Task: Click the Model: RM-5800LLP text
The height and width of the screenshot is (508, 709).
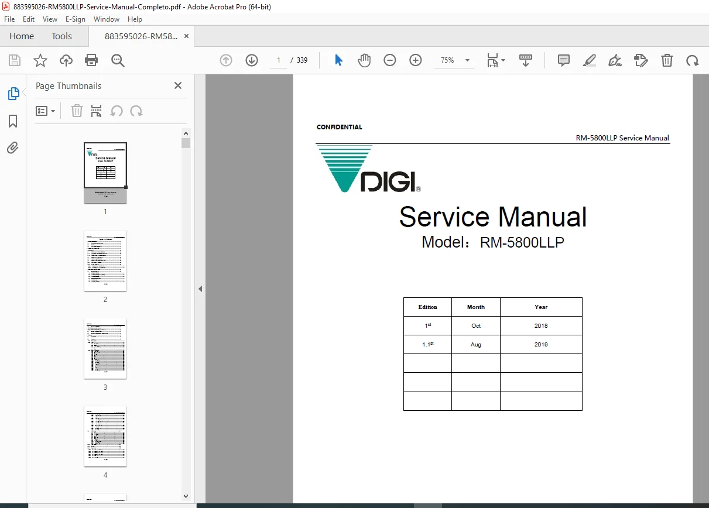Action: 493,242
